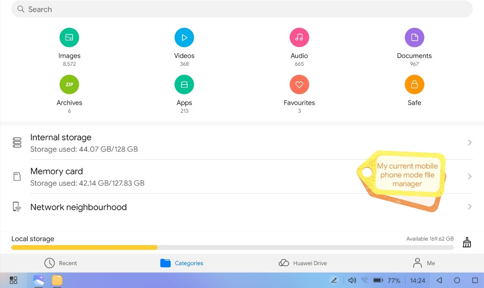Click the volume icon in taskbar
This screenshot has width=484, height=288.
(352, 280)
